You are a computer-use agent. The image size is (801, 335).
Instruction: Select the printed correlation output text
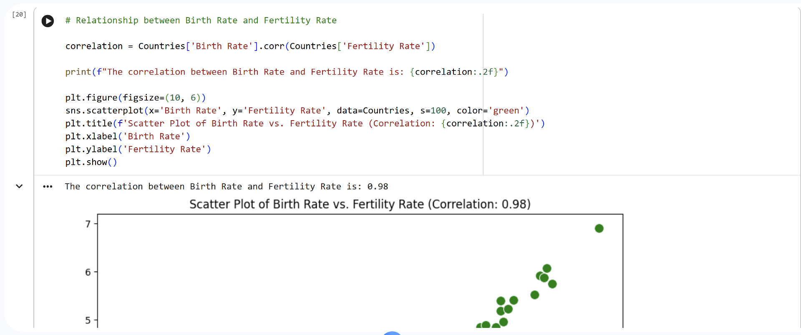227,186
